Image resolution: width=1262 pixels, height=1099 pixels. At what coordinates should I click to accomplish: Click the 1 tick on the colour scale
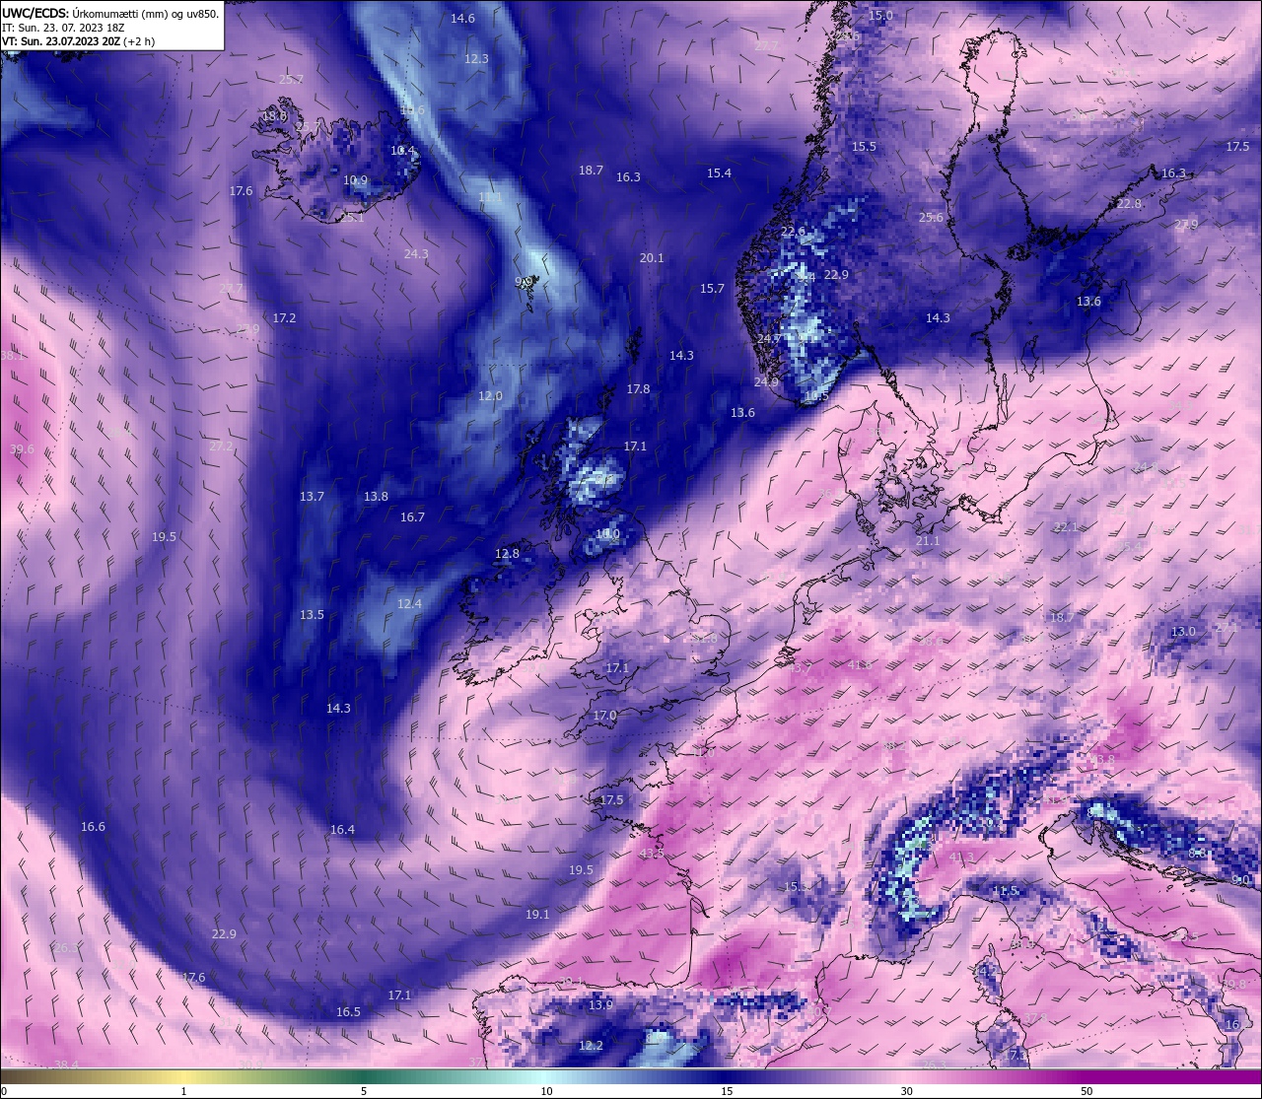183,1091
